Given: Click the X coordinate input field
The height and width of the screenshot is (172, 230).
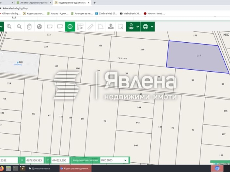Looking at the screenshot, I should (35, 160).
